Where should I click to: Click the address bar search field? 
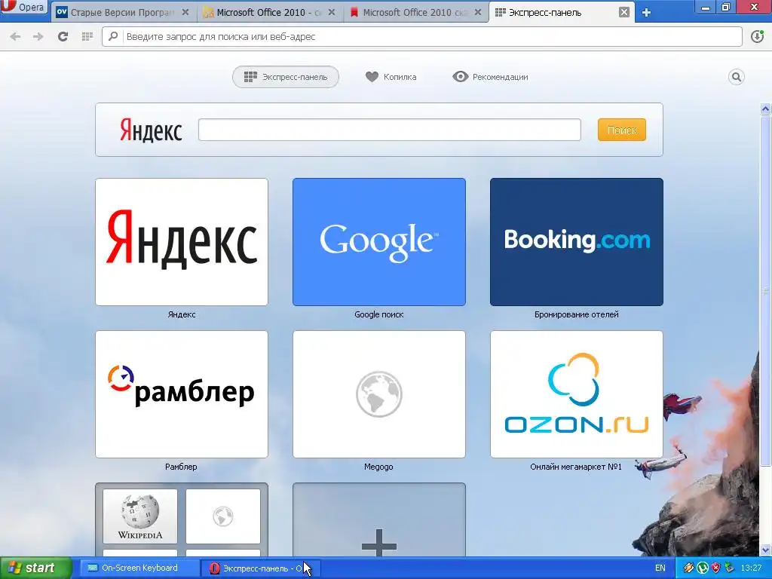[422, 36]
